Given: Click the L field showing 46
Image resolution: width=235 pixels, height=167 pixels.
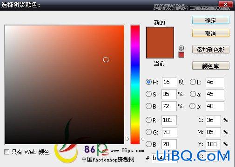Looking at the screenshot, I should (x=215, y=82).
